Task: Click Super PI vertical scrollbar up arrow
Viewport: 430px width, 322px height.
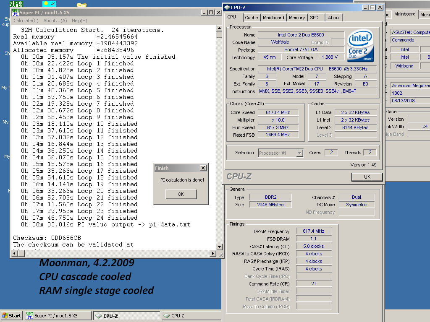Action: pos(219,28)
